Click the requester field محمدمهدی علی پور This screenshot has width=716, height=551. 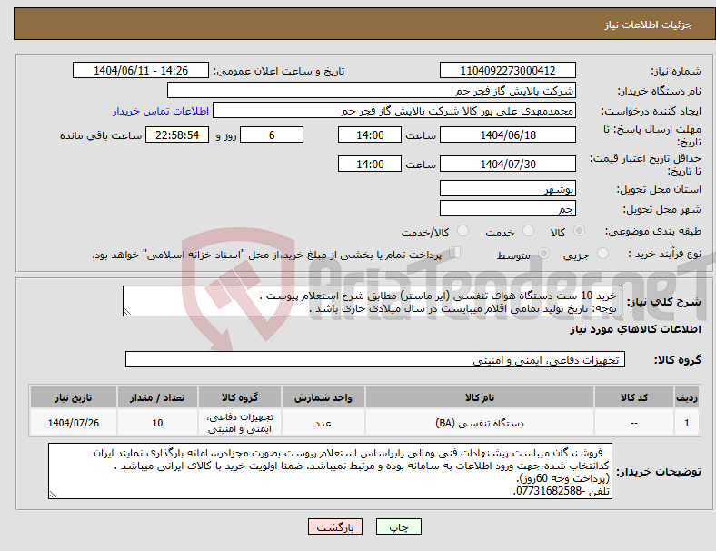[x=394, y=111]
